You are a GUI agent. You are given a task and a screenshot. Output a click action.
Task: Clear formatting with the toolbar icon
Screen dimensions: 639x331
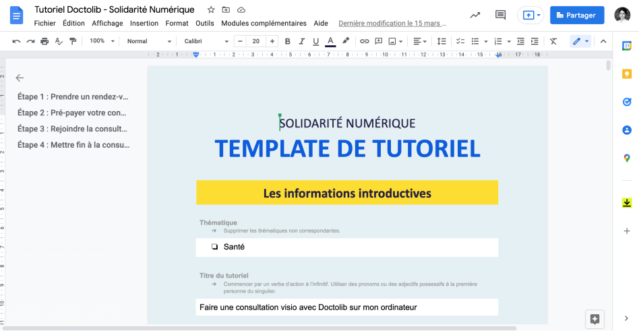tap(553, 41)
